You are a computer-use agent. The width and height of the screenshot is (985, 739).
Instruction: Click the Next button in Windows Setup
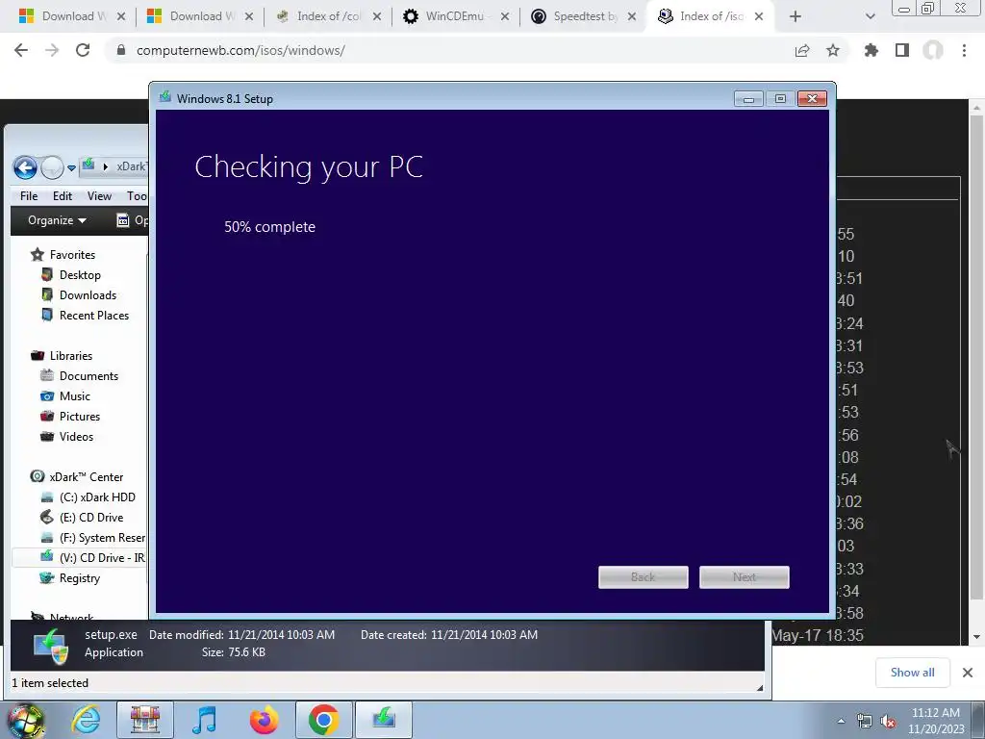click(745, 577)
